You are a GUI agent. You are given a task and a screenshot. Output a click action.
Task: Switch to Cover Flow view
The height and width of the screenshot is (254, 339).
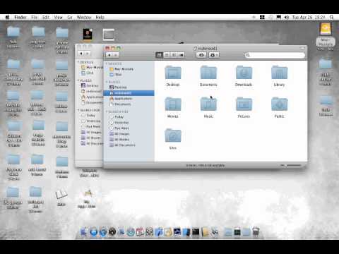(181, 55)
